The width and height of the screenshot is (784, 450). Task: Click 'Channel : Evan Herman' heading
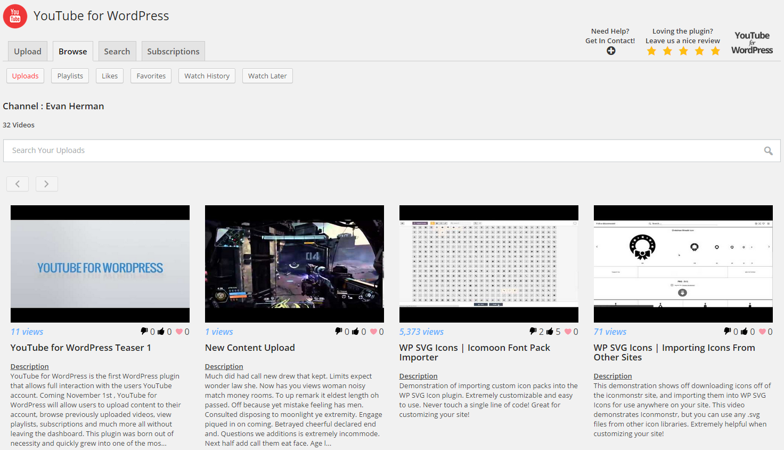[53, 106]
